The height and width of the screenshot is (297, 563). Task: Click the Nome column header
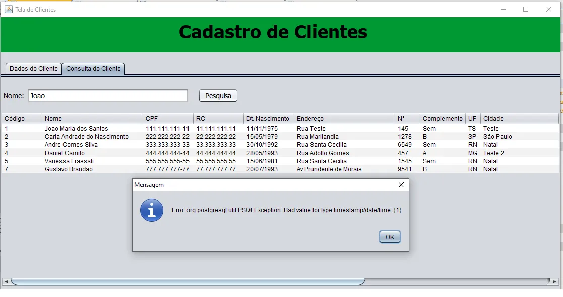click(92, 119)
